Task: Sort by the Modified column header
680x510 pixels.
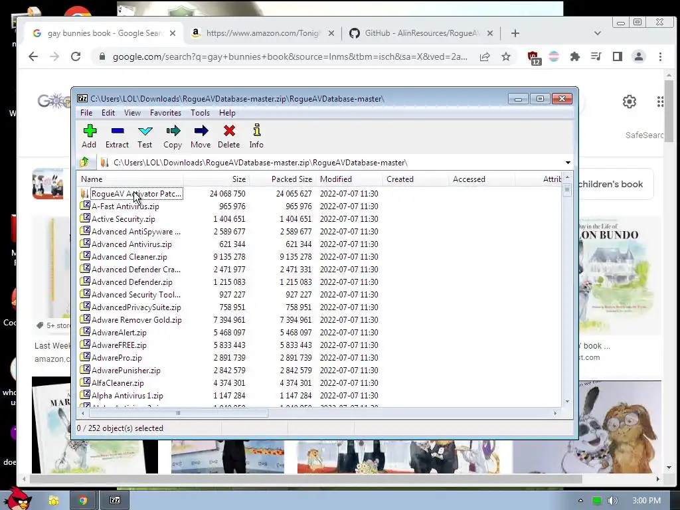Action: click(x=349, y=179)
